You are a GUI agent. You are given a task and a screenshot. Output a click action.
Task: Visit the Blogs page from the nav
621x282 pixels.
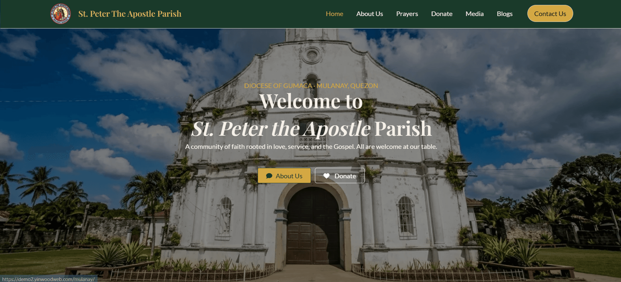click(x=504, y=14)
